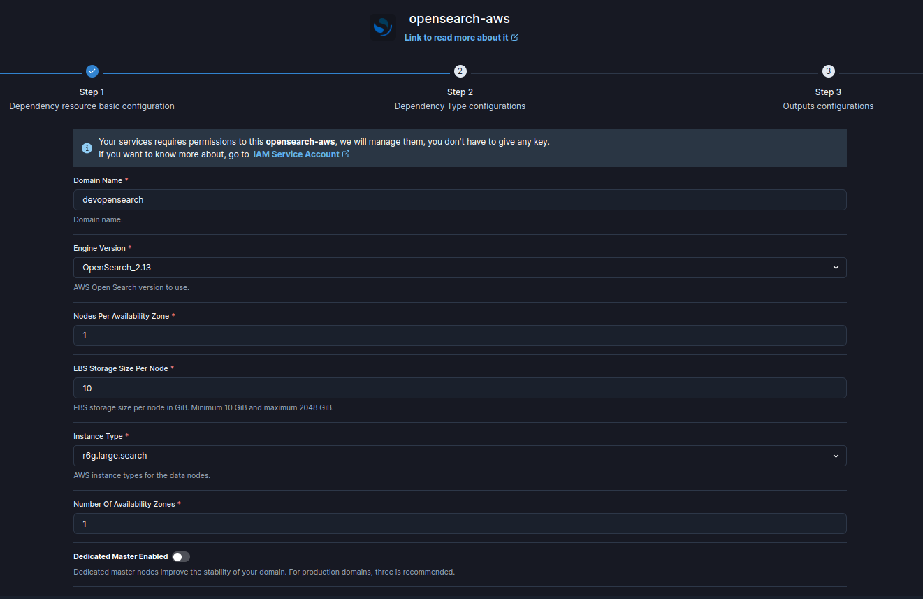Click the Step 3 circle marker
This screenshot has height=599, width=923.
coord(828,71)
